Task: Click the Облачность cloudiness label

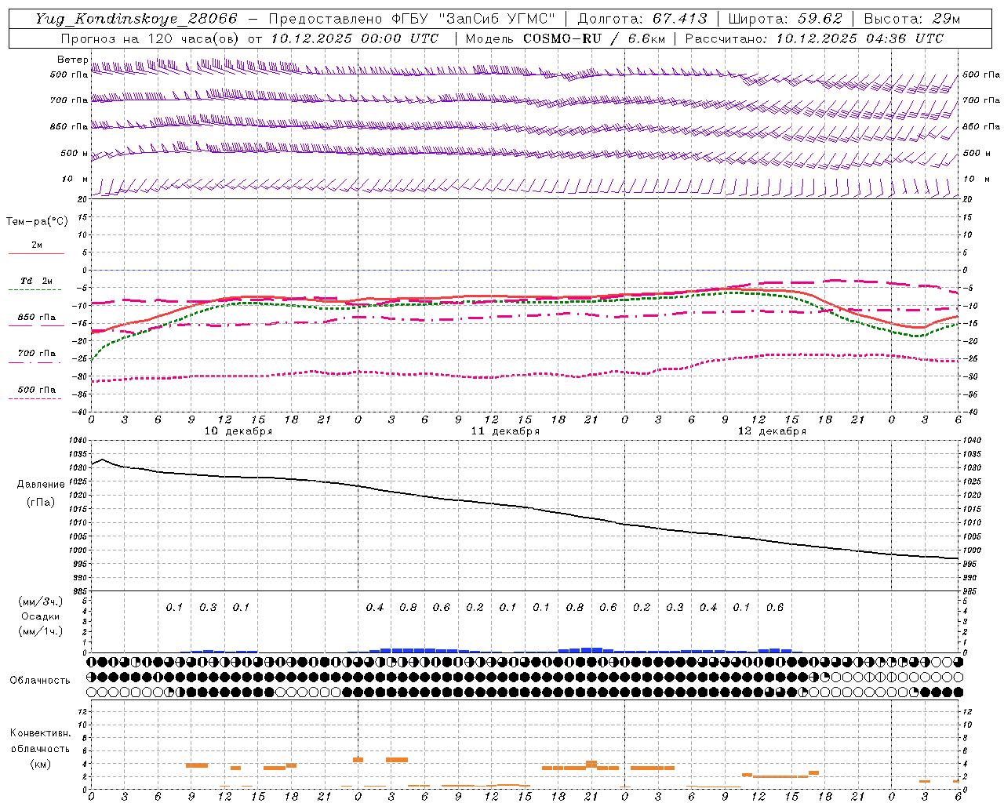Action: coord(40,681)
